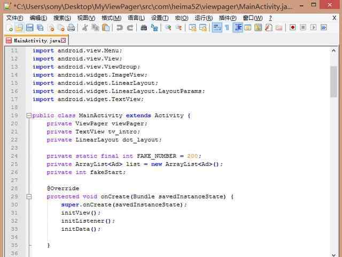
Task: Collapse the onCreate method fold at line 29
Action: click(29, 196)
